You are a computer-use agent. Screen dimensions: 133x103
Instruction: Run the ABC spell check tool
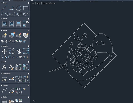pos(20,65)
